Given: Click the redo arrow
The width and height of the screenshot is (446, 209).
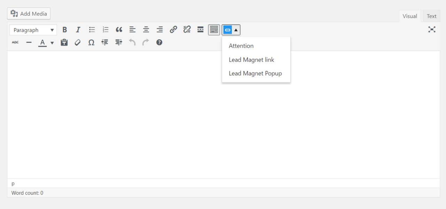Looking at the screenshot, I should tap(146, 42).
